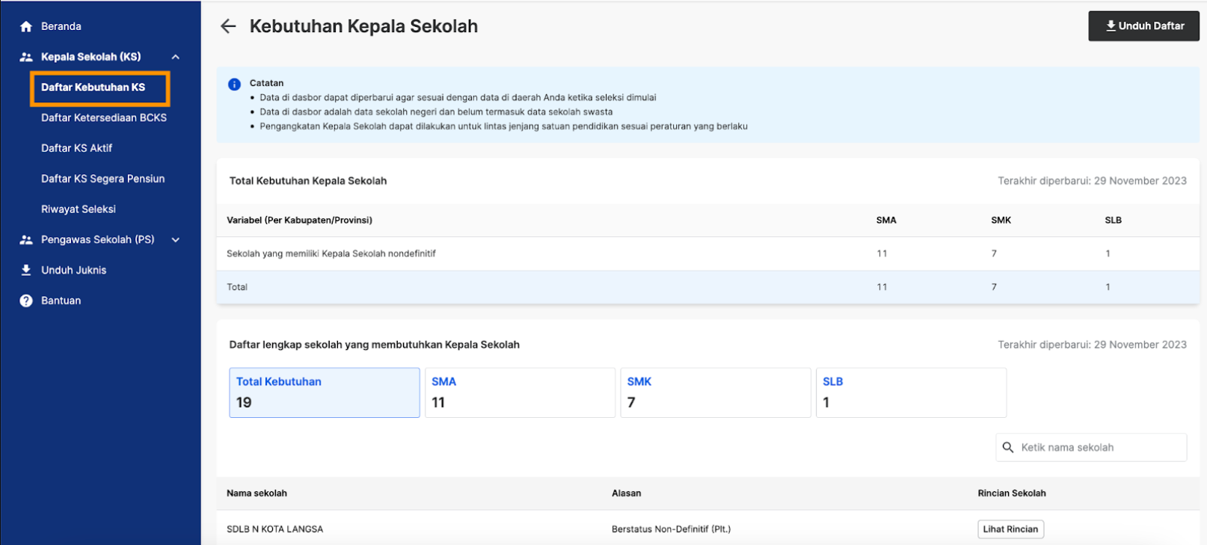The width and height of the screenshot is (1207, 545).
Task: Click the Sekolah nondefinitif row label
Action: 331,253
